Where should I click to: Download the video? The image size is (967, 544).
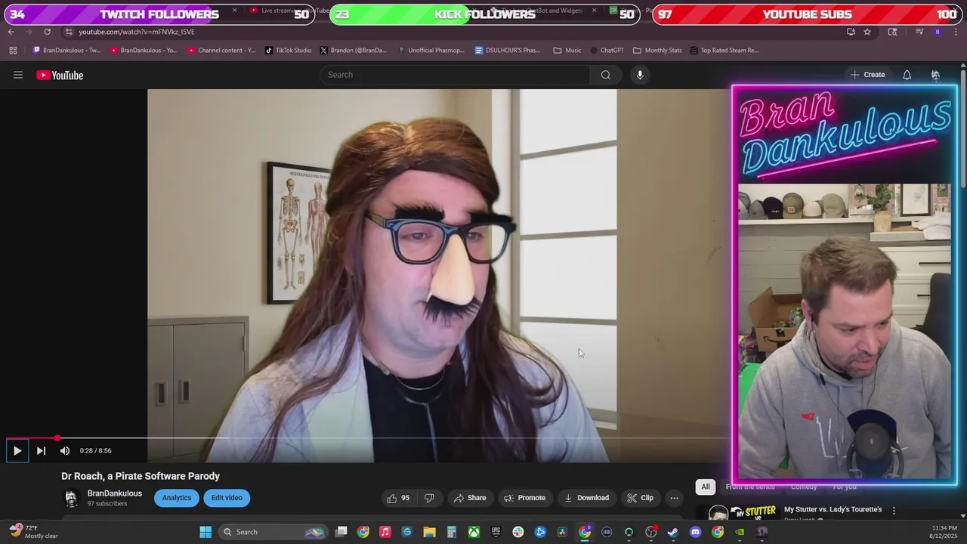coord(586,498)
